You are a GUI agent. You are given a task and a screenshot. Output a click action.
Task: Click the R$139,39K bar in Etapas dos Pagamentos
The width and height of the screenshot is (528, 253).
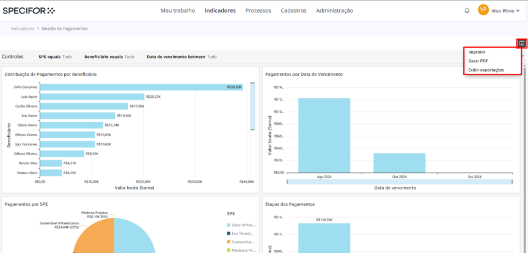pyautogui.click(x=324, y=238)
